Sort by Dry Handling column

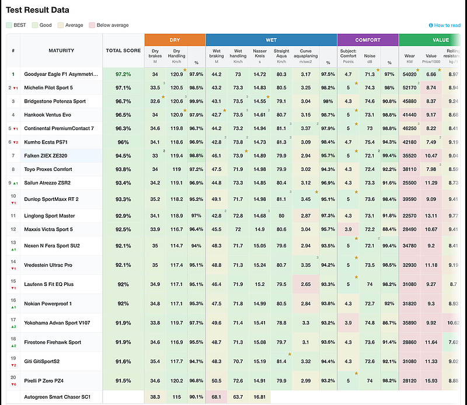pos(177,56)
